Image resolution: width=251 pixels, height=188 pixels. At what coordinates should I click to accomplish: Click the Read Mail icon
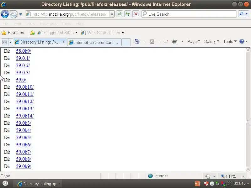tap(166, 42)
